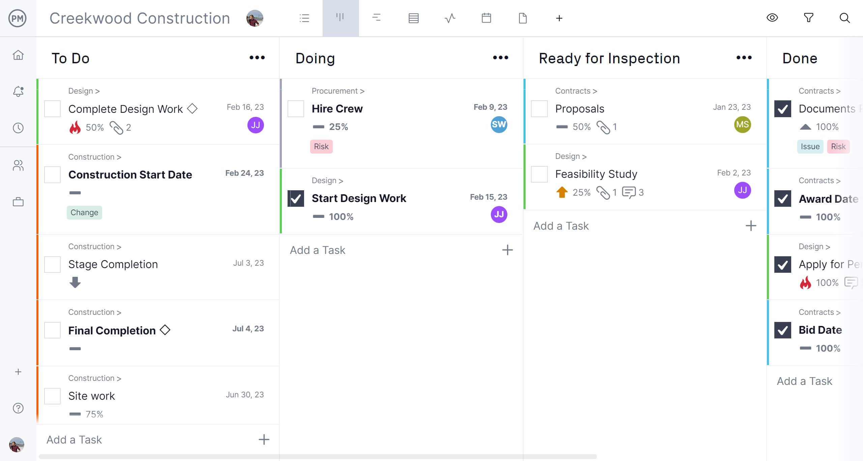The image size is (863, 461).
Task: Check off Proposals task checkbox
Action: (539, 108)
